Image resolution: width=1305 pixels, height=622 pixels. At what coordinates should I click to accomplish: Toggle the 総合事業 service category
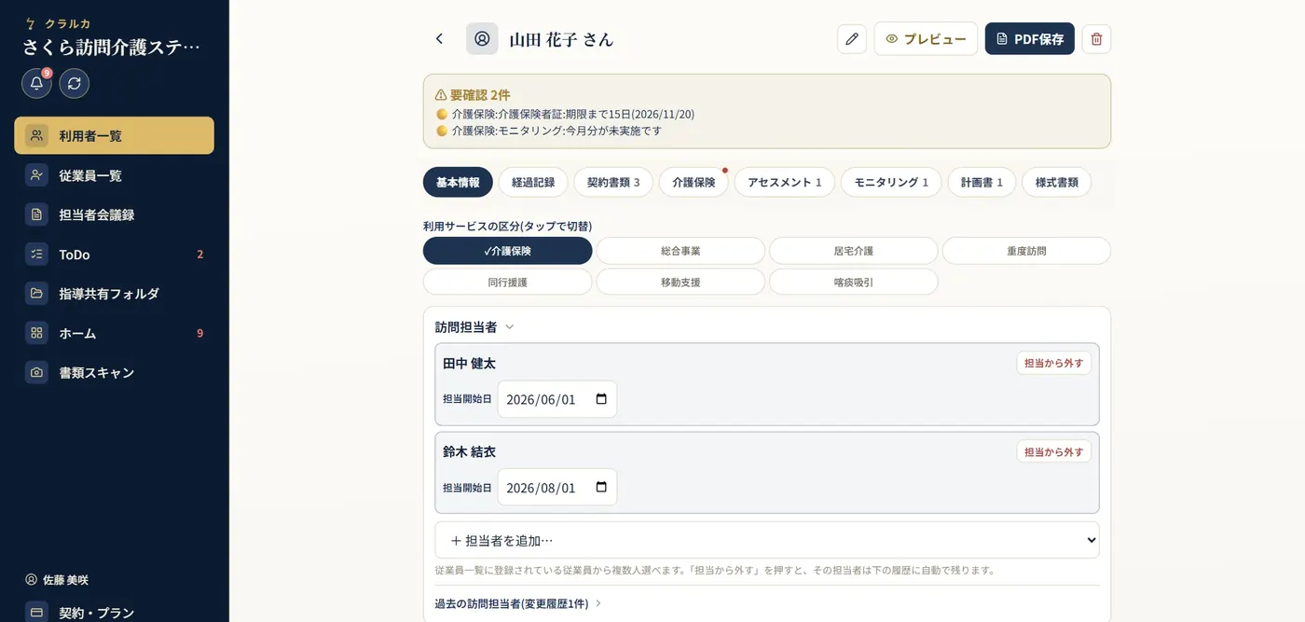[680, 251]
